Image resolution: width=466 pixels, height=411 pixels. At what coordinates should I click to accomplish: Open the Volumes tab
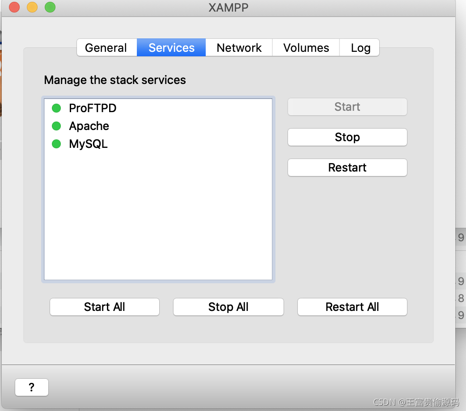[306, 47]
